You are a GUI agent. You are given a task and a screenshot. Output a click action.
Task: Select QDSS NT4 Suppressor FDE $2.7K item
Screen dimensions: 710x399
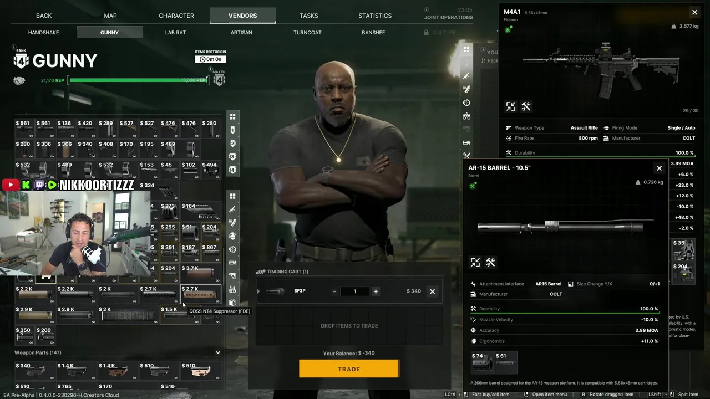[x=201, y=295]
